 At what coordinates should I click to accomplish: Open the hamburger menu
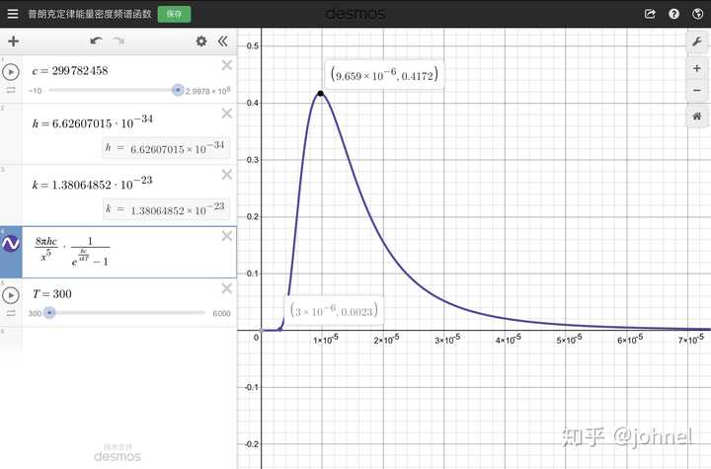[x=13, y=14]
